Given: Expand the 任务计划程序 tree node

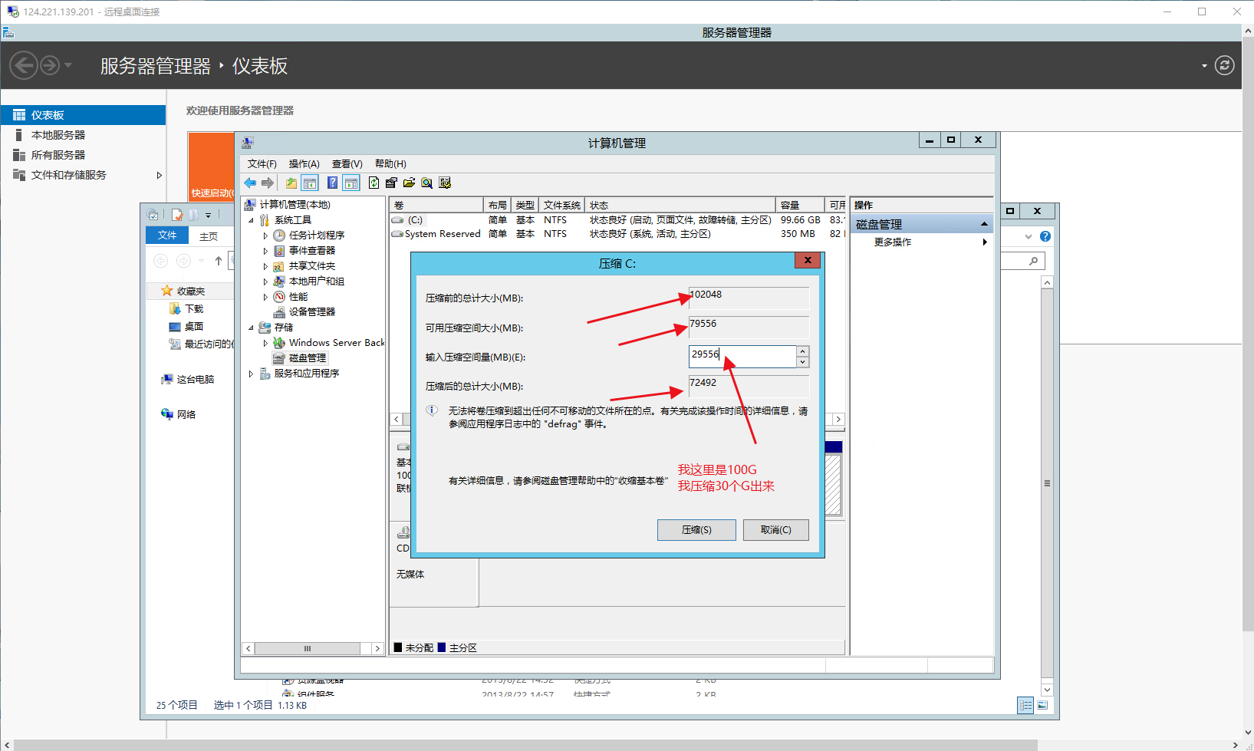Looking at the screenshot, I should [265, 236].
